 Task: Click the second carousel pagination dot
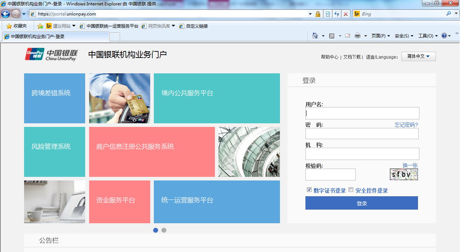click(164, 230)
